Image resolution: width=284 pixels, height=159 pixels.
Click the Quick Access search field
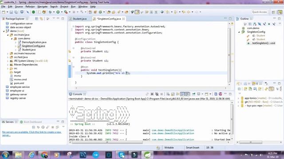coord(260,12)
